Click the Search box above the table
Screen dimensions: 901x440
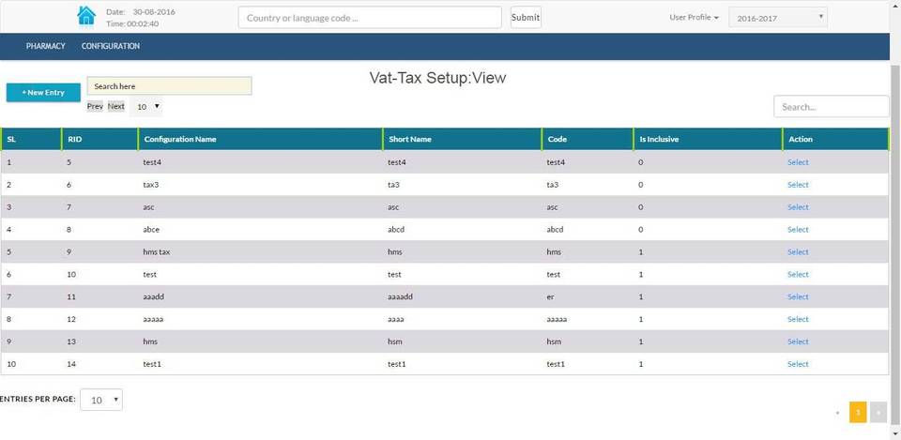pyautogui.click(x=831, y=107)
